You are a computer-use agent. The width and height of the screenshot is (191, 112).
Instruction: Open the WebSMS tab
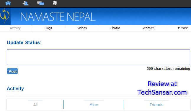[149, 28]
